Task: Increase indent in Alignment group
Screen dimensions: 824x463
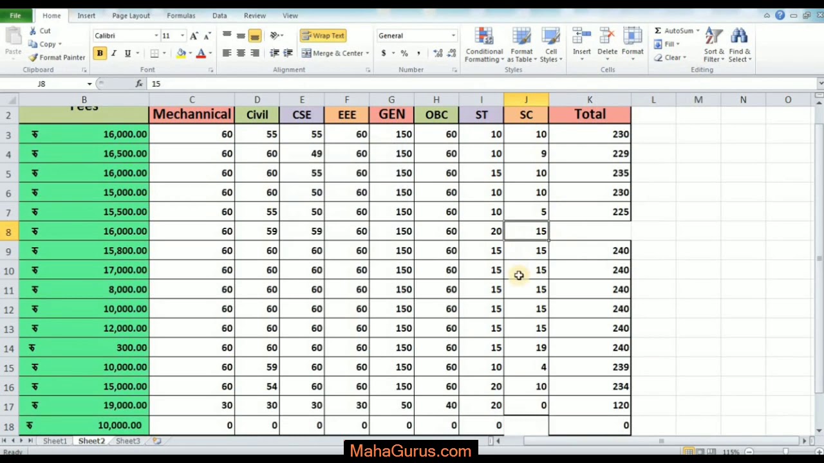Action: (288, 53)
